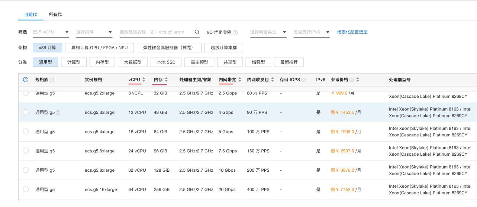Image resolution: width=477 pixels, height=207 pixels.
Task: Click the search magnifier icon
Action: pyautogui.click(x=197, y=32)
